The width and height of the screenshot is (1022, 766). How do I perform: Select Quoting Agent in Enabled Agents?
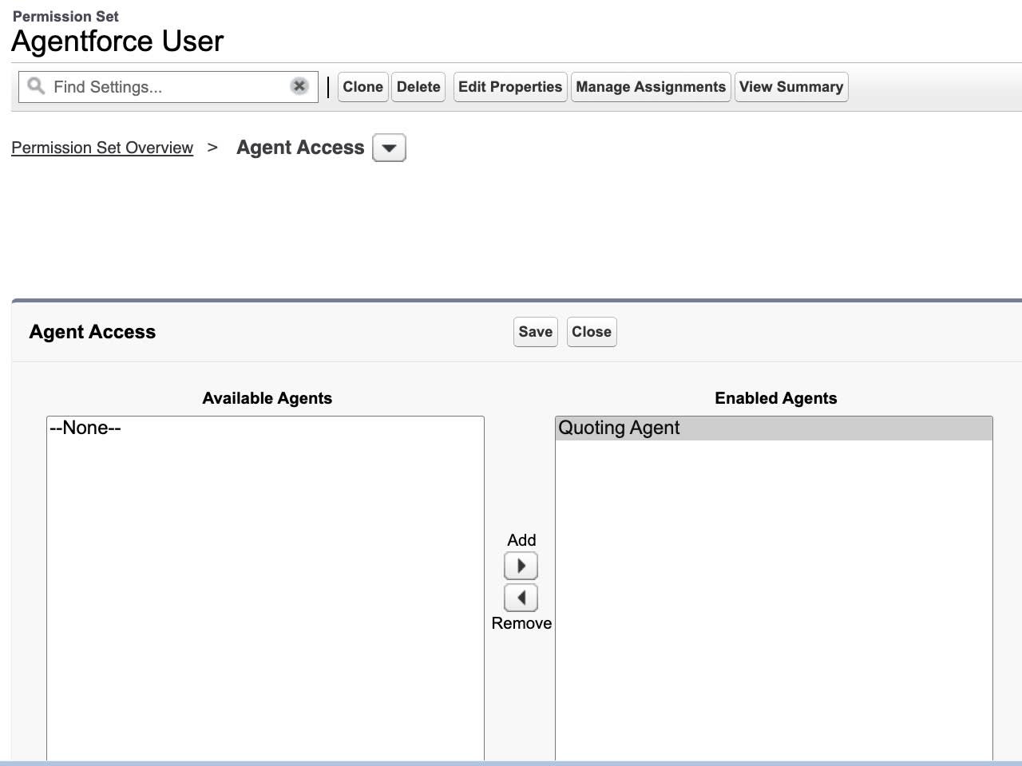pyautogui.click(x=619, y=428)
